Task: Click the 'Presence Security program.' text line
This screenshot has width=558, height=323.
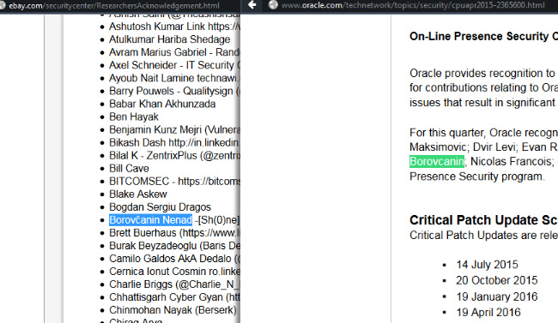Action: pos(476,176)
